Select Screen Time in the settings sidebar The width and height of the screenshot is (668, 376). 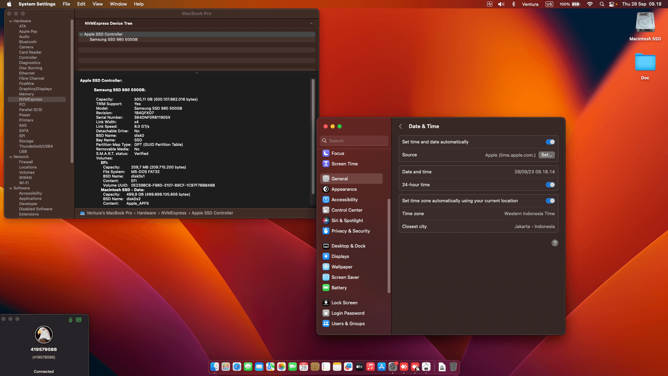coord(345,164)
